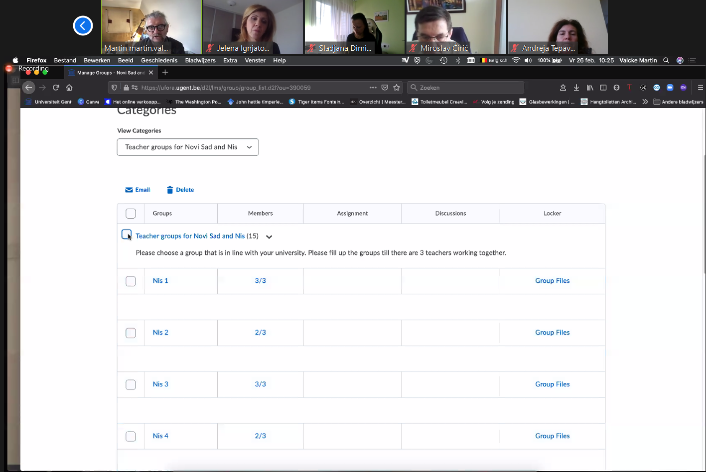Select the Nis 4 checkbox
706x472 pixels.
[131, 437]
